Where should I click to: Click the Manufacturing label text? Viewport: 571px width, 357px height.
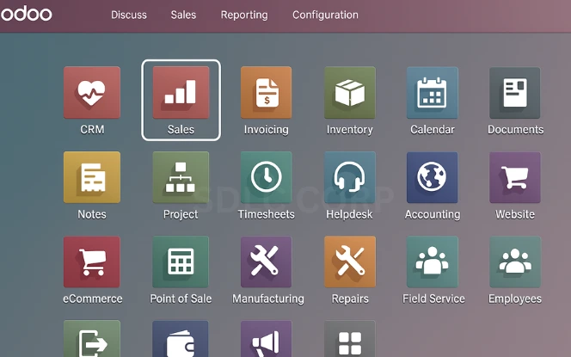[268, 299]
